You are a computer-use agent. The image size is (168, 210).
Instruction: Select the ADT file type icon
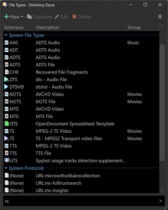point(7,50)
